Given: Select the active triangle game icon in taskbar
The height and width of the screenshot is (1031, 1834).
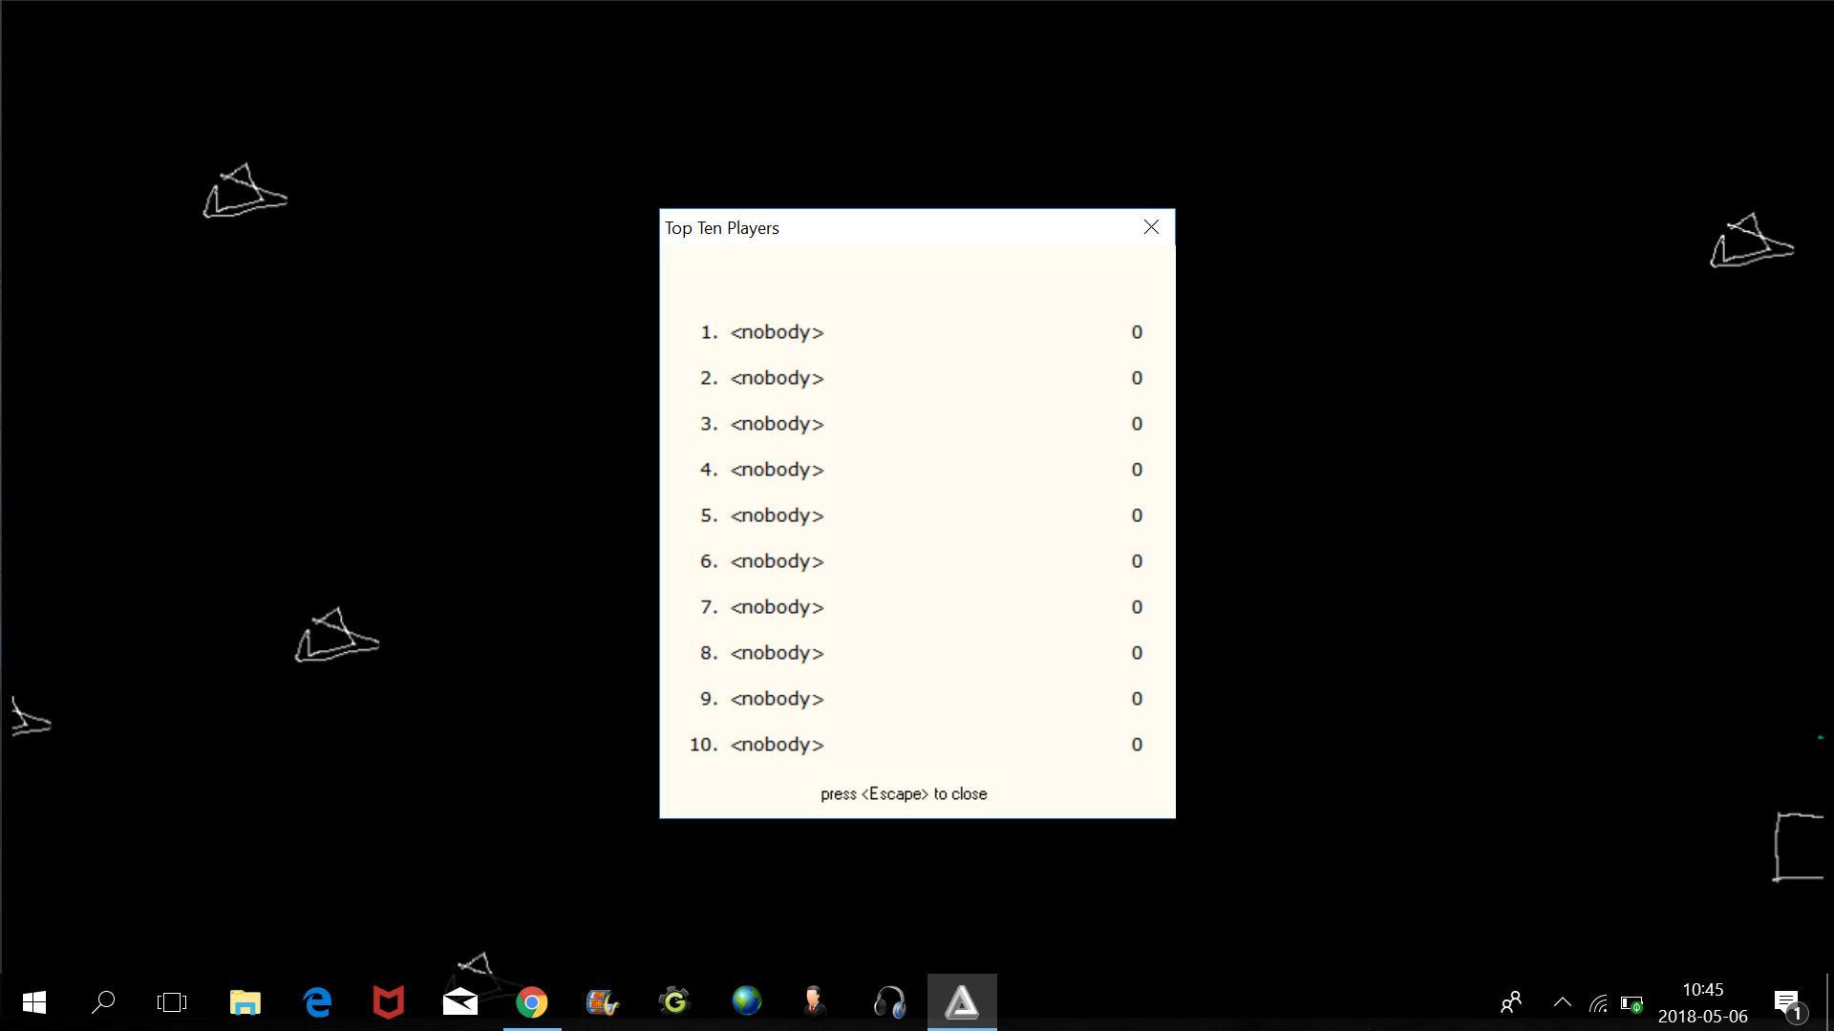Looking at the screenshot, I should pos(962,1002).
